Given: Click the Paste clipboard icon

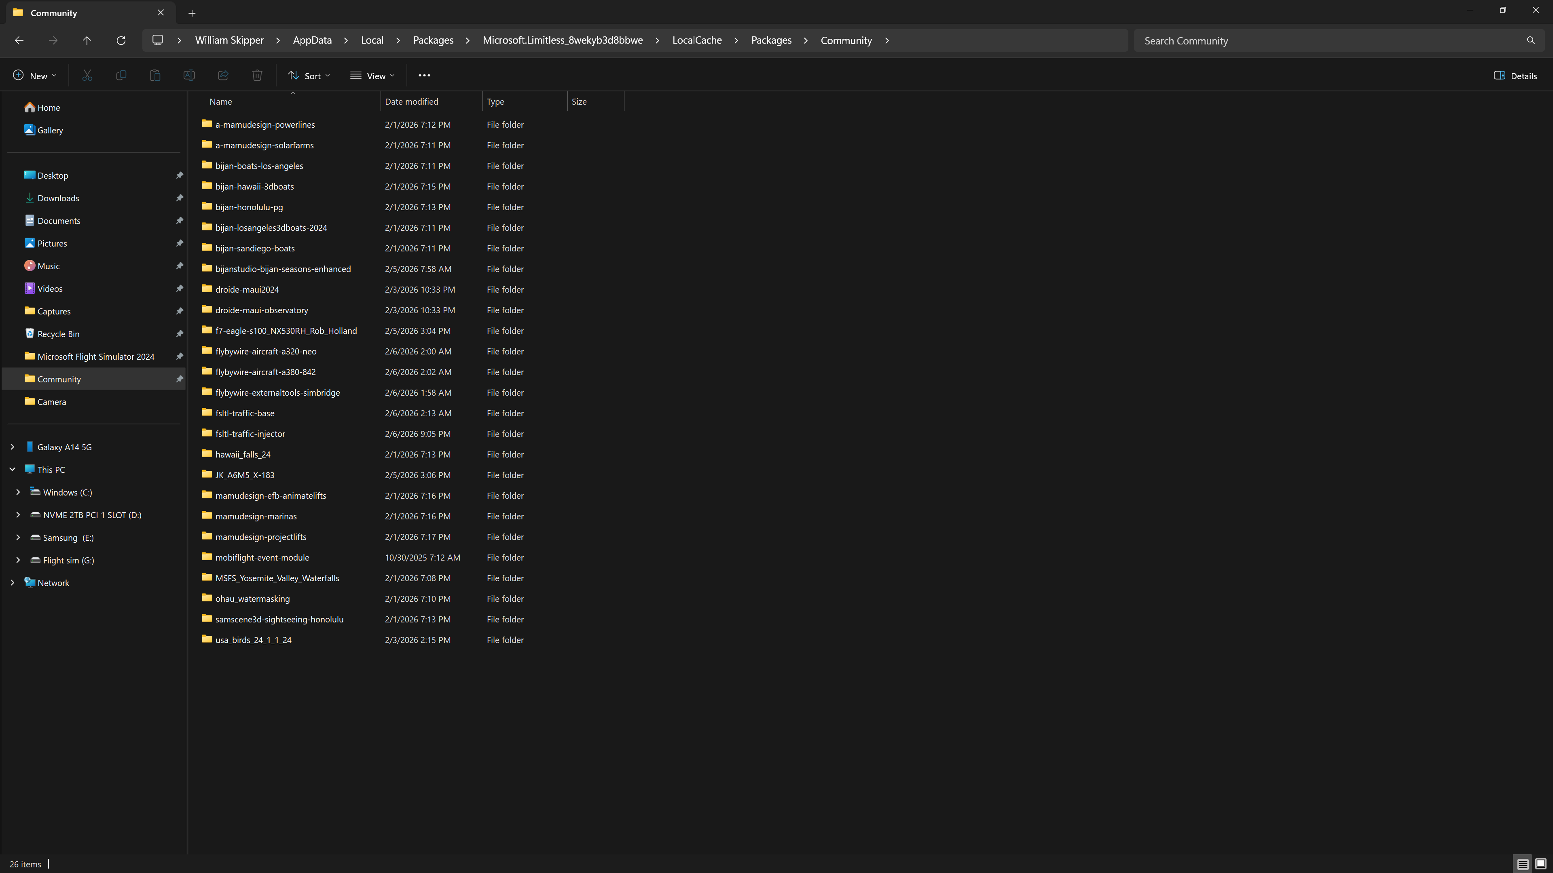Looking at the screenshot, I should [155, 75].
